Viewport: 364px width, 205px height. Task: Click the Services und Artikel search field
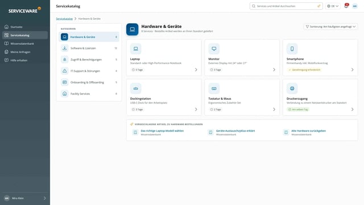click(x=286, y=6)
